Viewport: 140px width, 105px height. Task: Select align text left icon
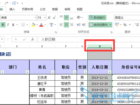[x=61, y=25]
